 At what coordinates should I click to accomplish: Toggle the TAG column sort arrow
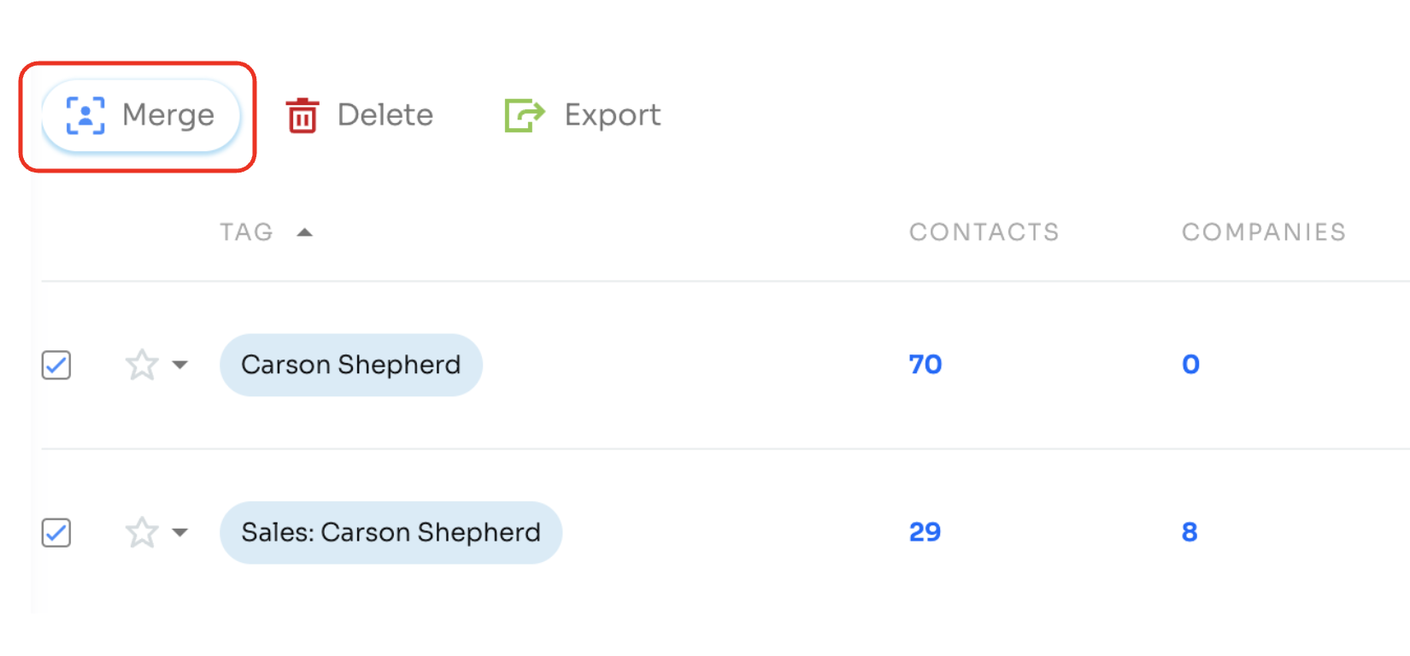(304, 232)
